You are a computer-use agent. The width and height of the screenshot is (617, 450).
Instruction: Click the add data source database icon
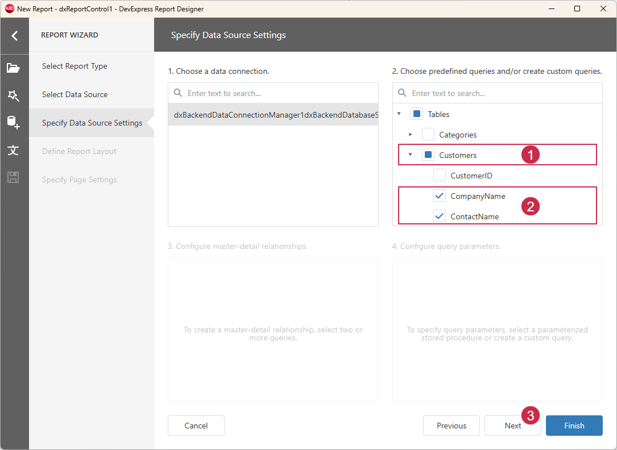pos(14,123)
